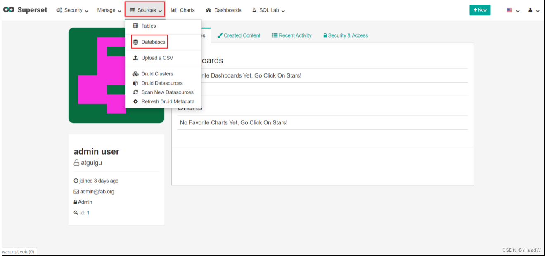This screenshot has width=547, height=256.
Task: Select Scan New Datasources
Action: (163, 92)
